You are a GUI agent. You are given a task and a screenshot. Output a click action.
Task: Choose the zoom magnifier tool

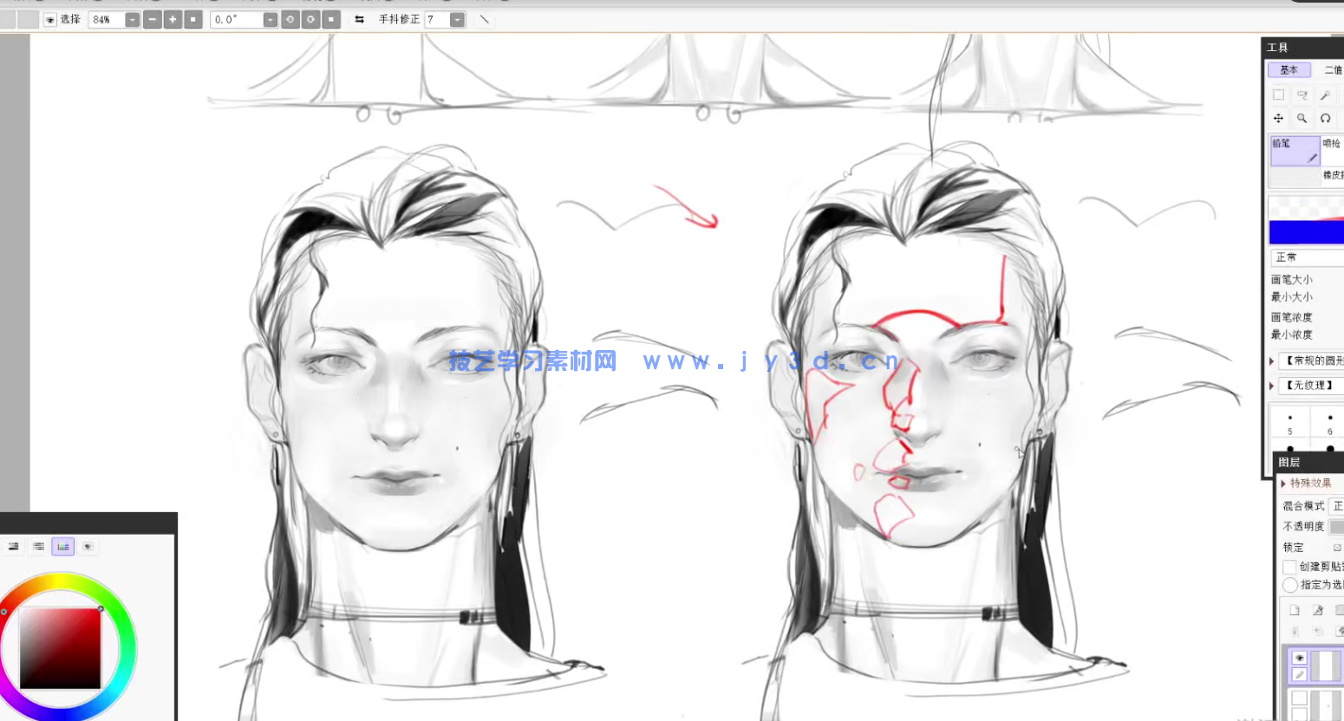click(x=1302, y=118)
